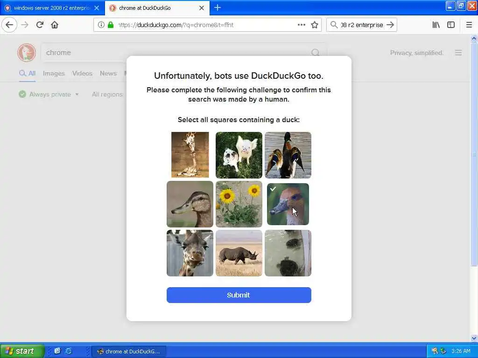Viewport: 478px width, 358px height.
Task: Select the mallard ducks on water square
Action: 288,155
